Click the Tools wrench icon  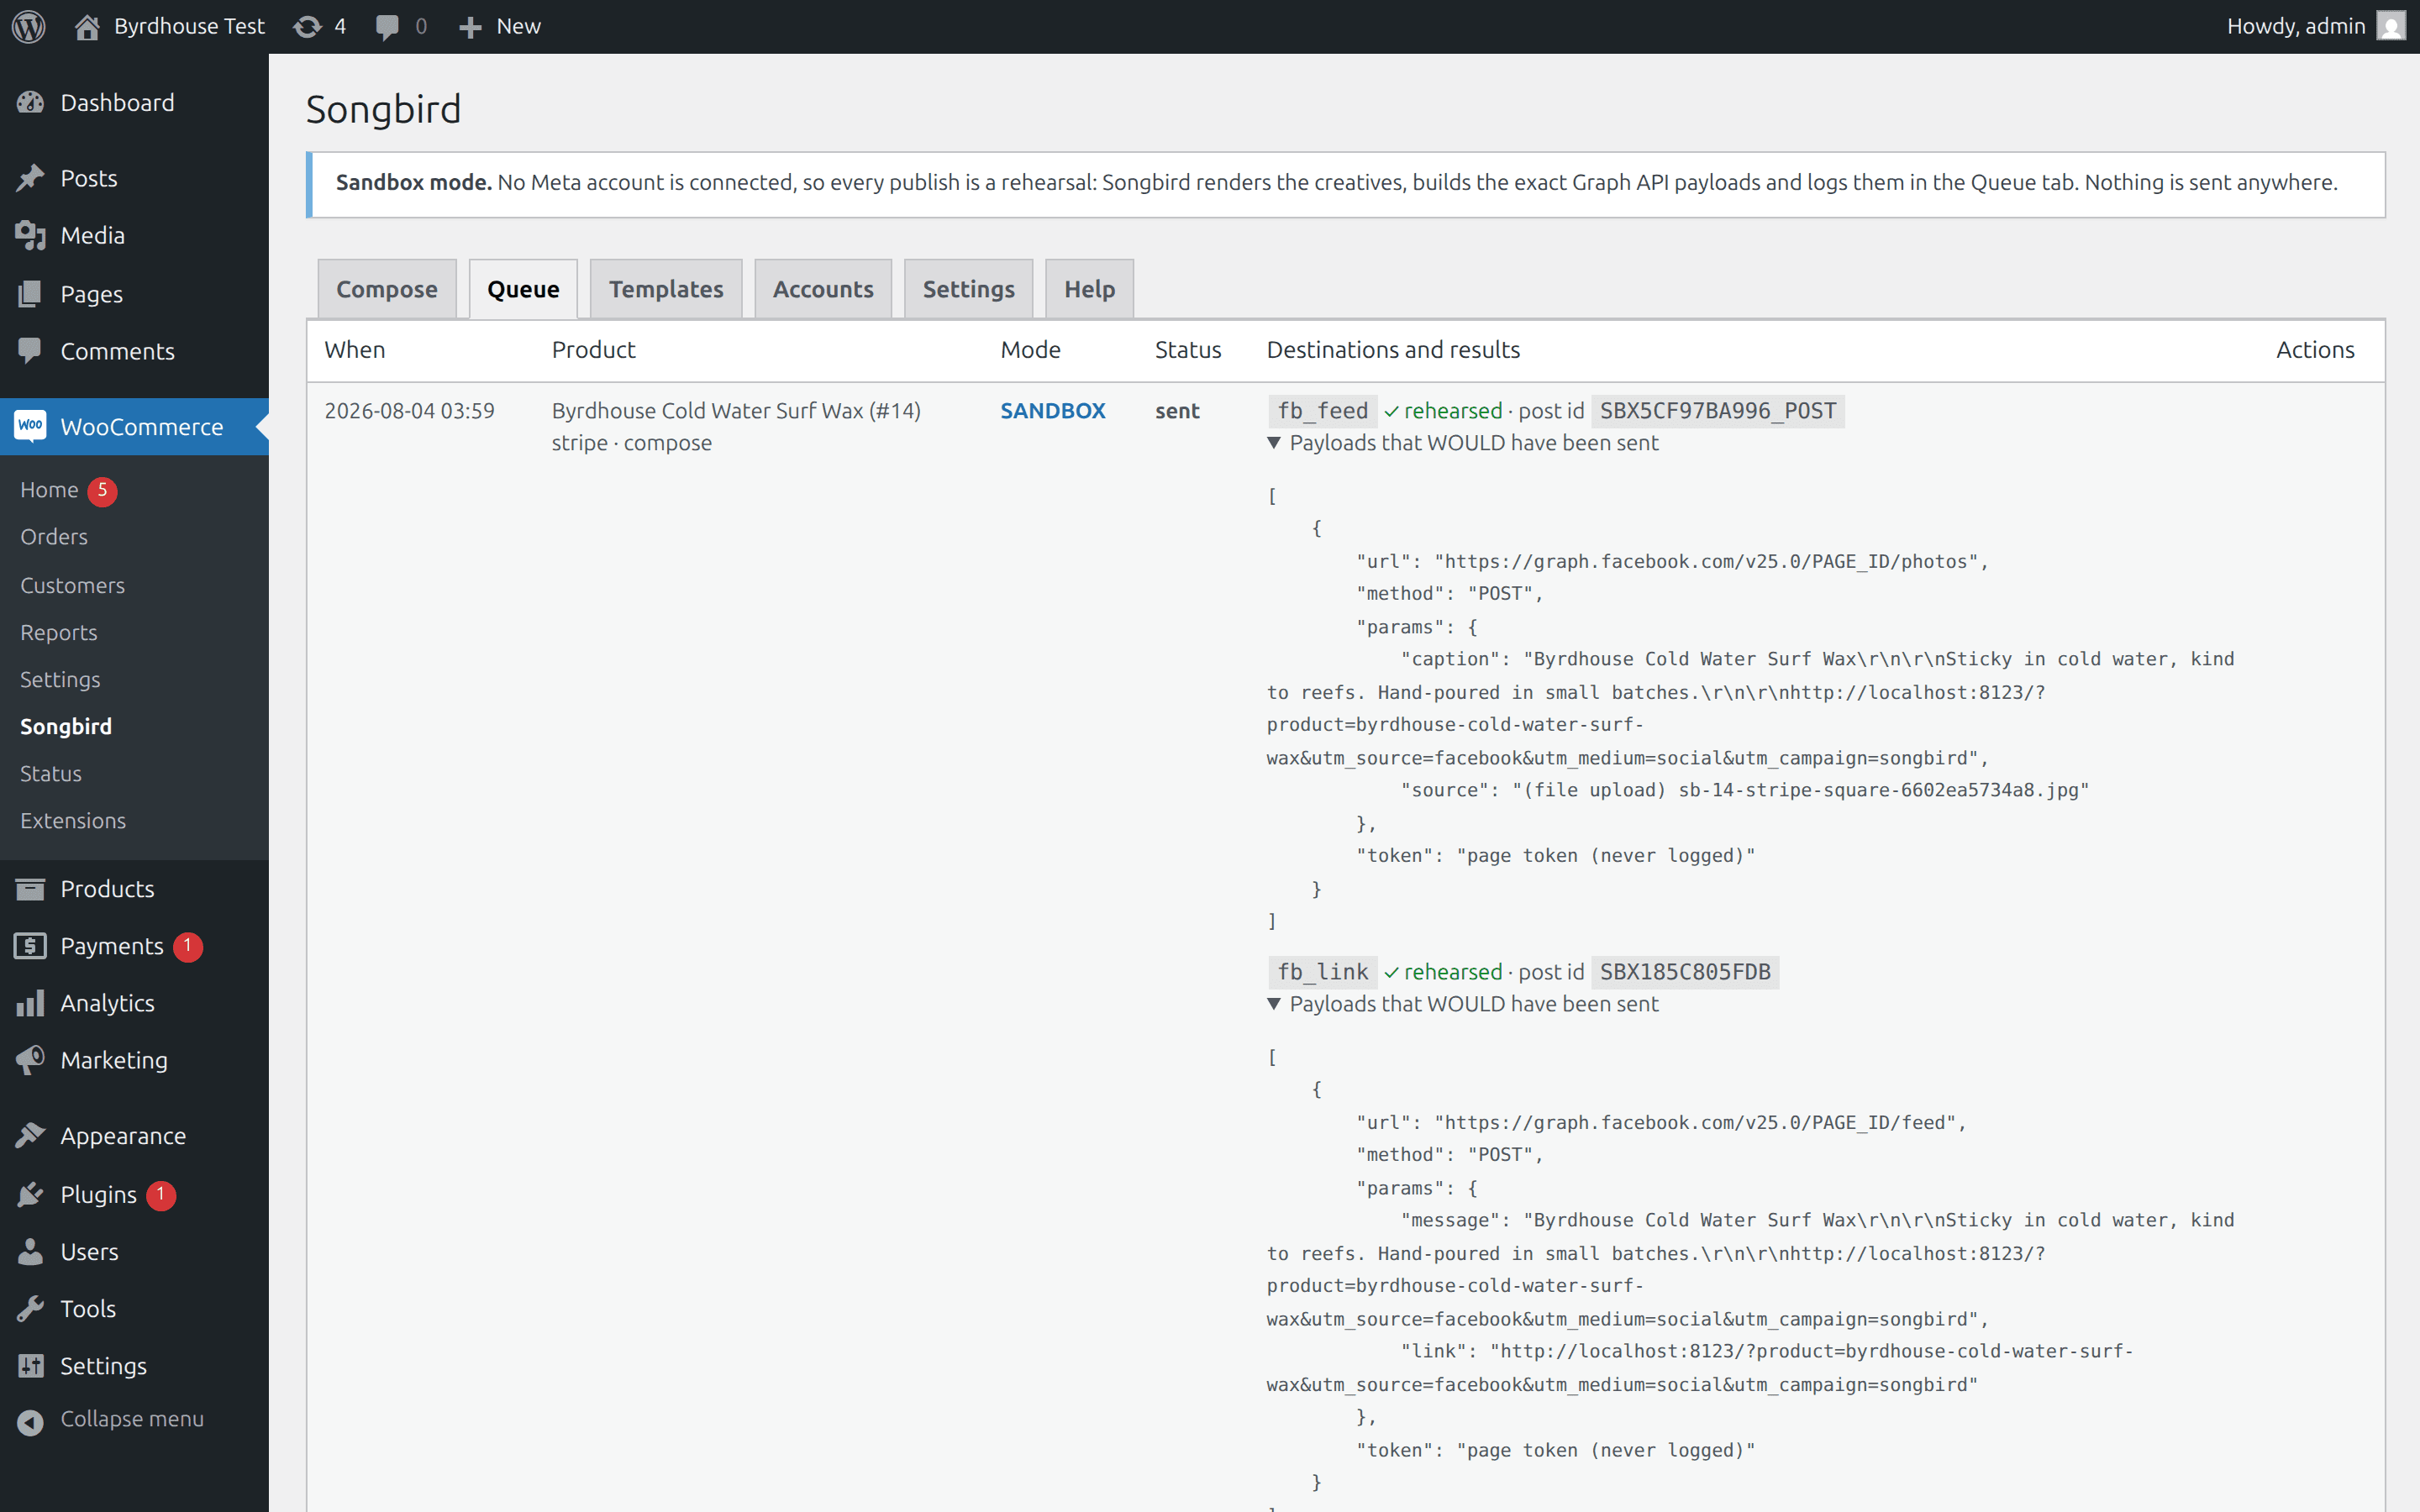click(x=30, y=1308)
